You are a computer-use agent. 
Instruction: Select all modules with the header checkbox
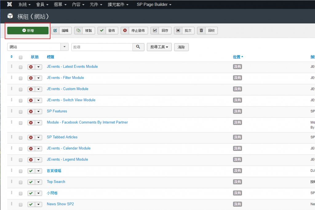[21, 57]
